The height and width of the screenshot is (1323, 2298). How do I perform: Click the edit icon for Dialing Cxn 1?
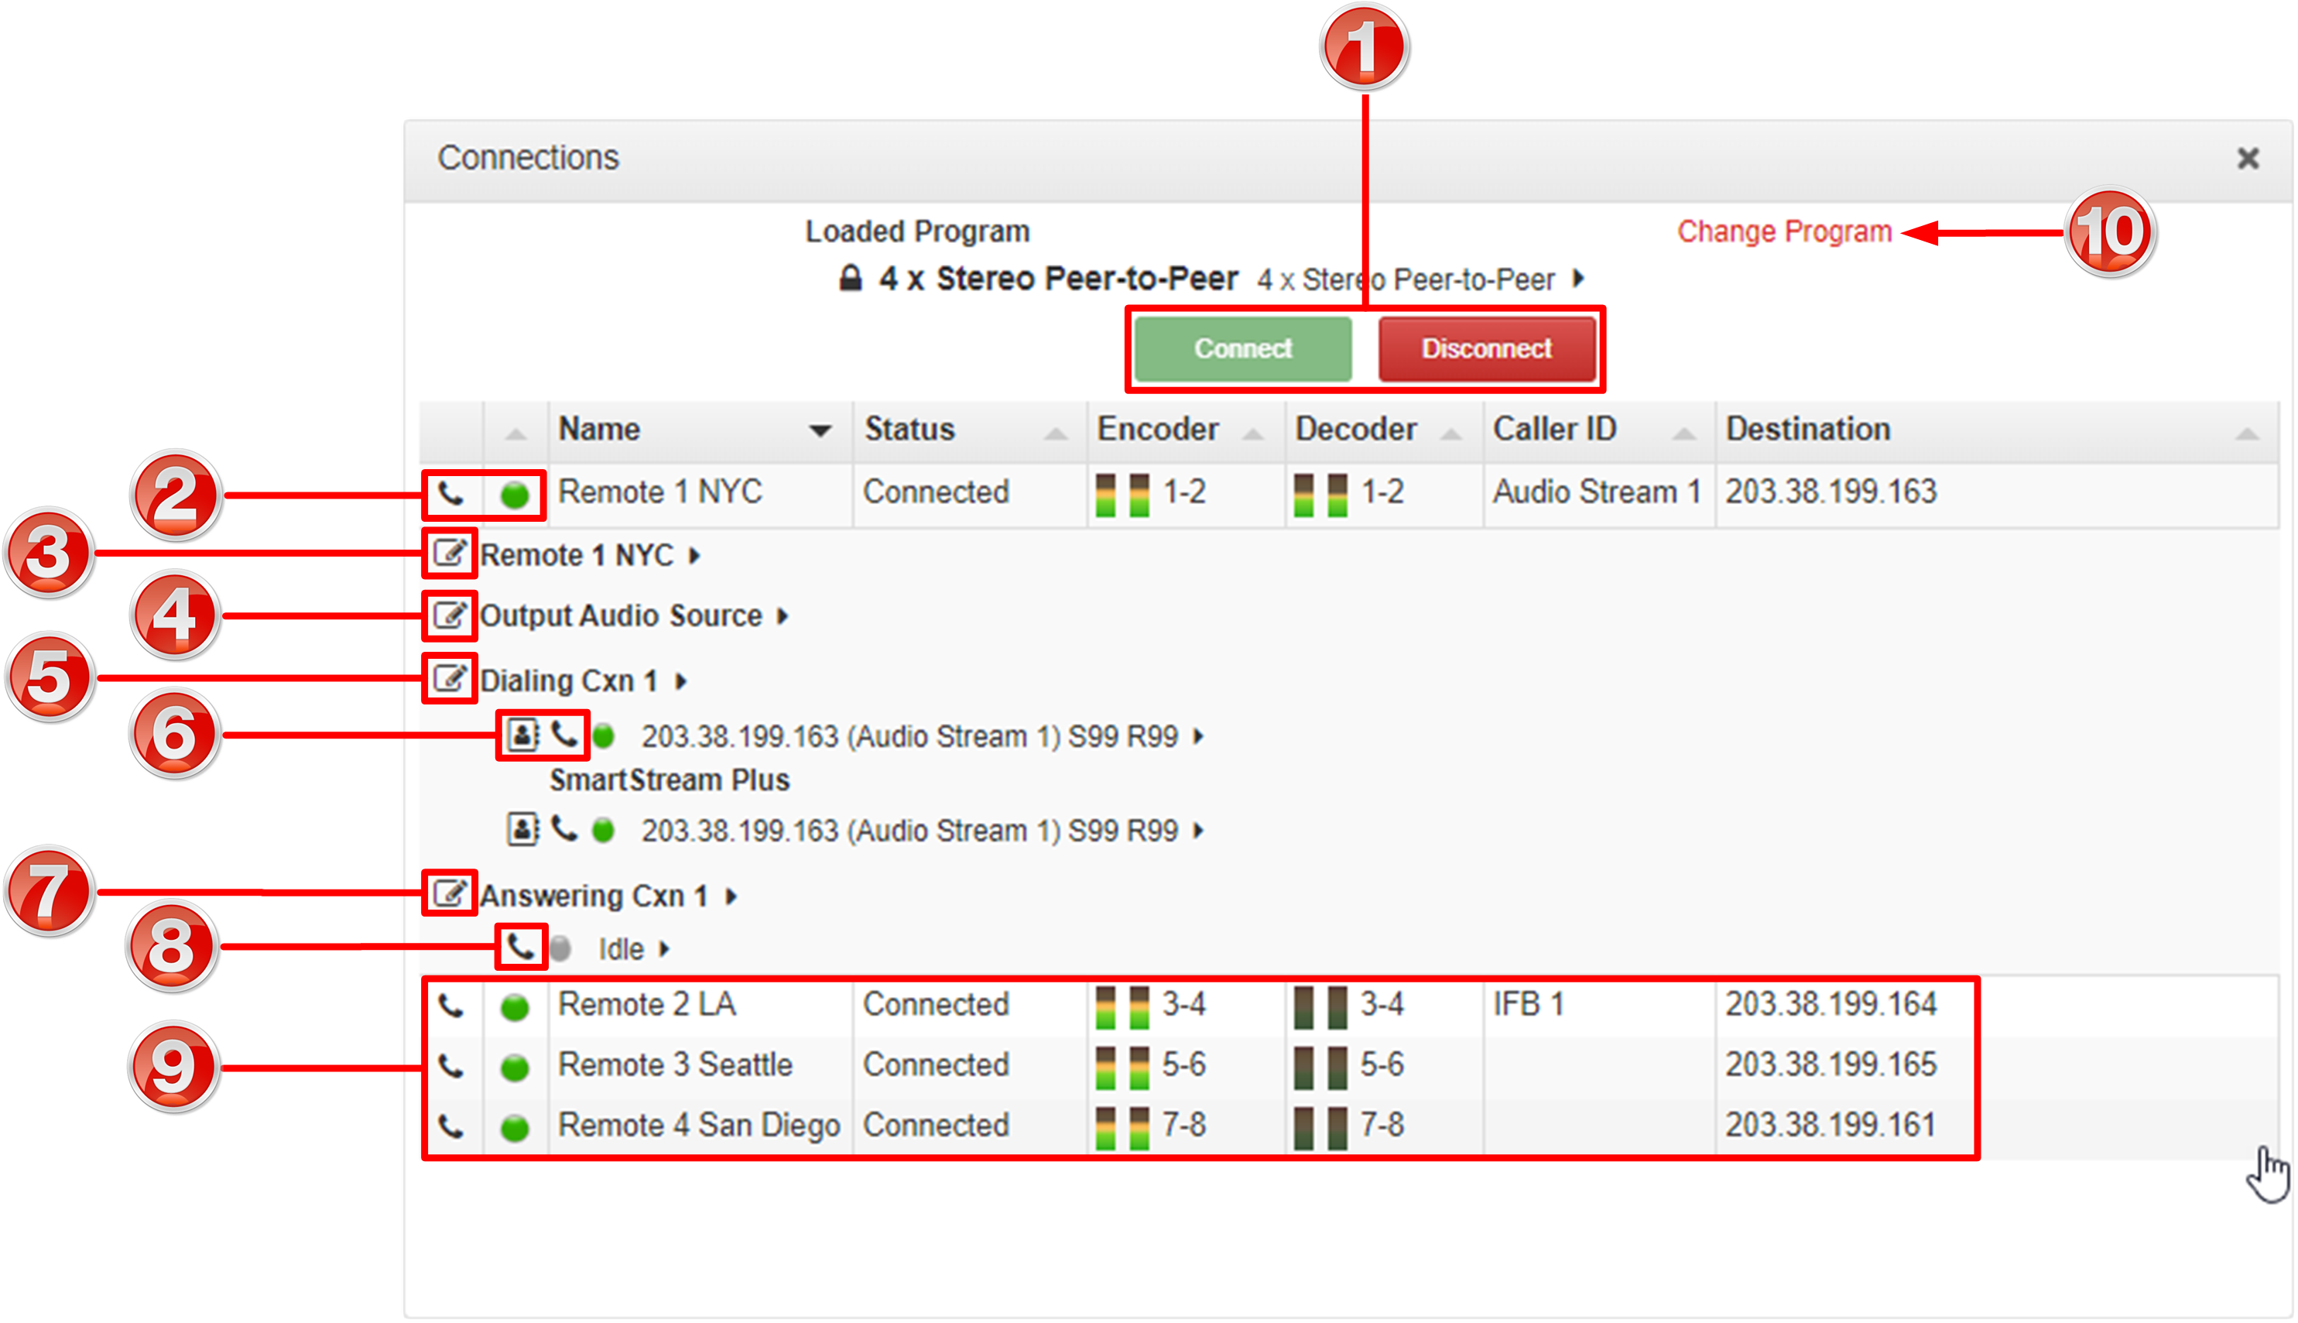(449, 679)
